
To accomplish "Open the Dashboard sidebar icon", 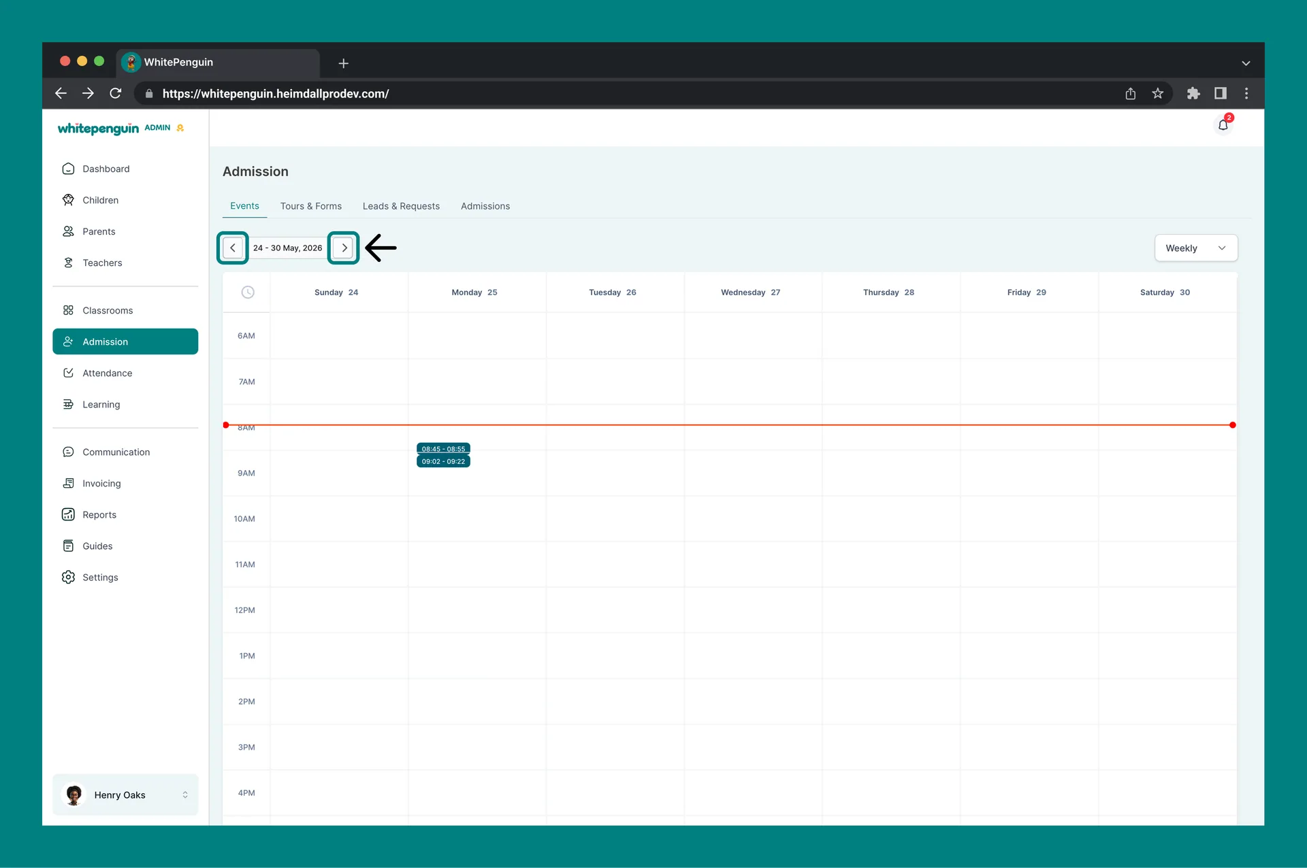I will [68, 169].
